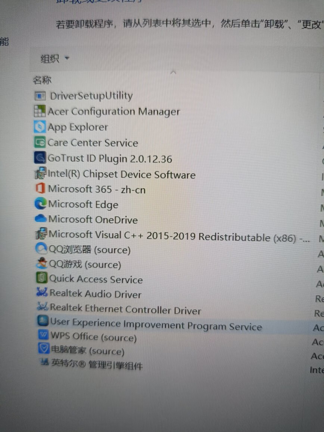This screenshot has width=324, height=432.
Task: Select the Microsoft OneDrive entry text
Action: 93,220
